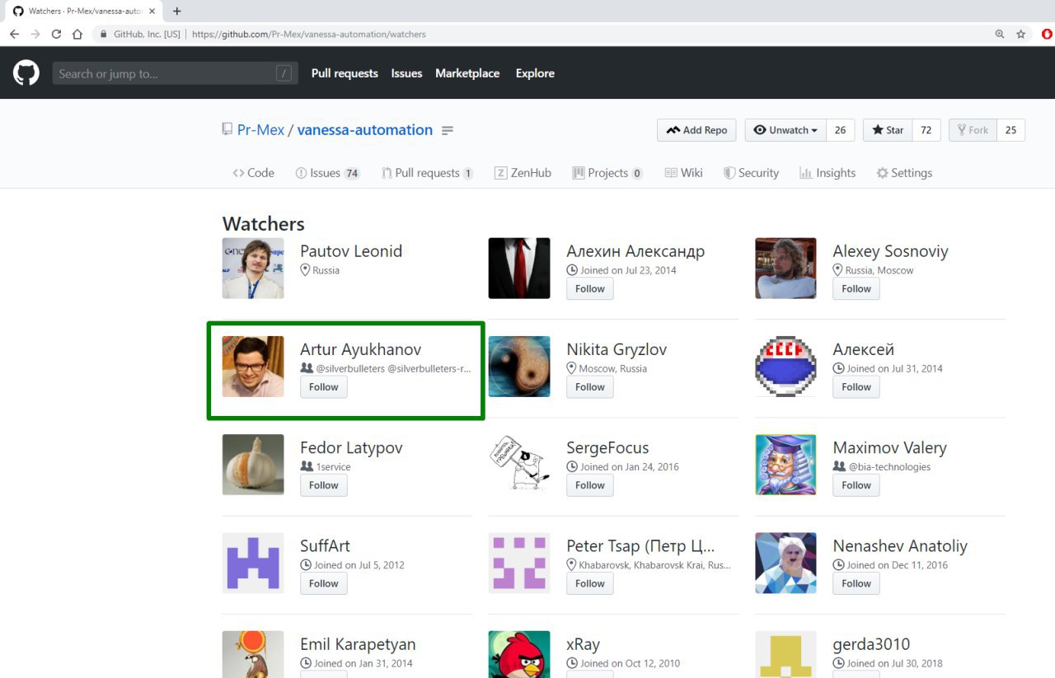Open Maximov Valery's avatar

click(x=785, y=465)
